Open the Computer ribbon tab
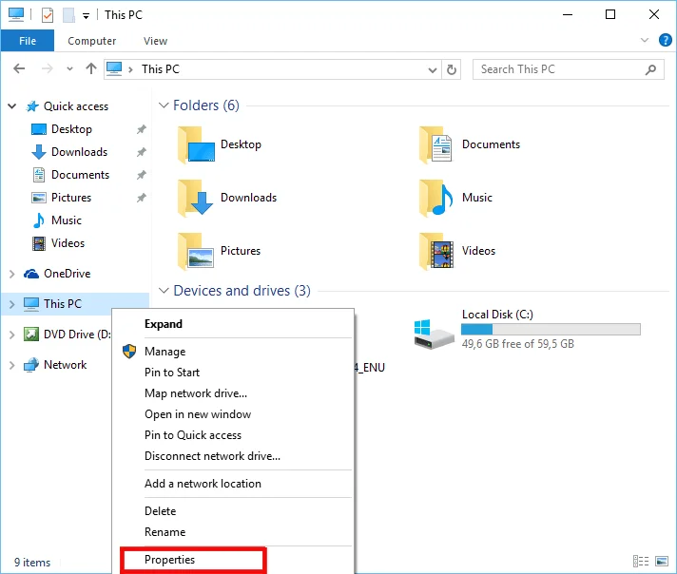 pyautogui.click(x=92, y=41)
